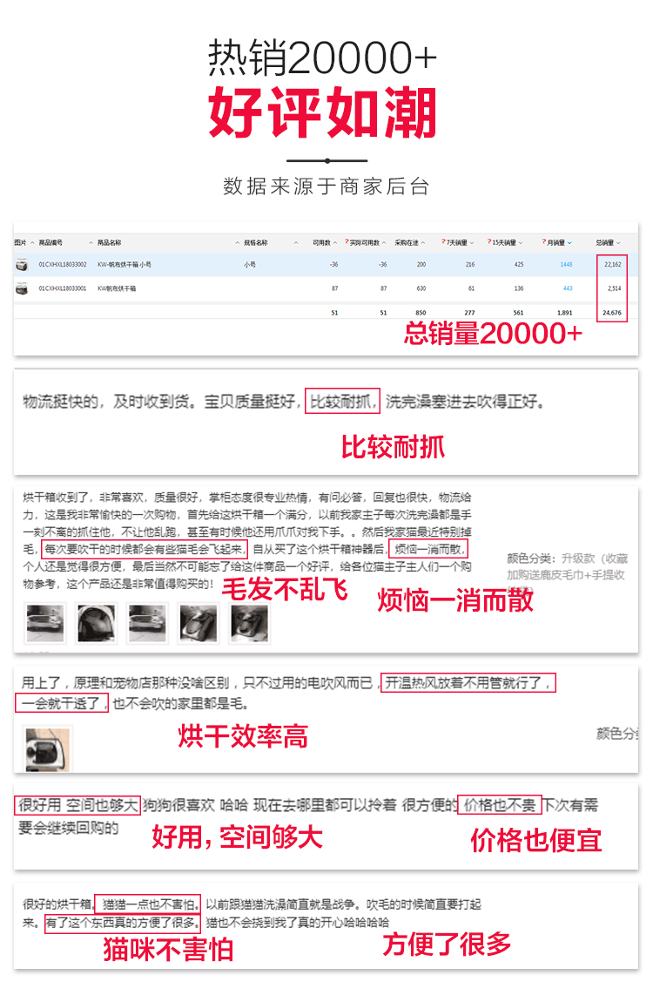Open the blue 月销量 sort chevron

569,243
